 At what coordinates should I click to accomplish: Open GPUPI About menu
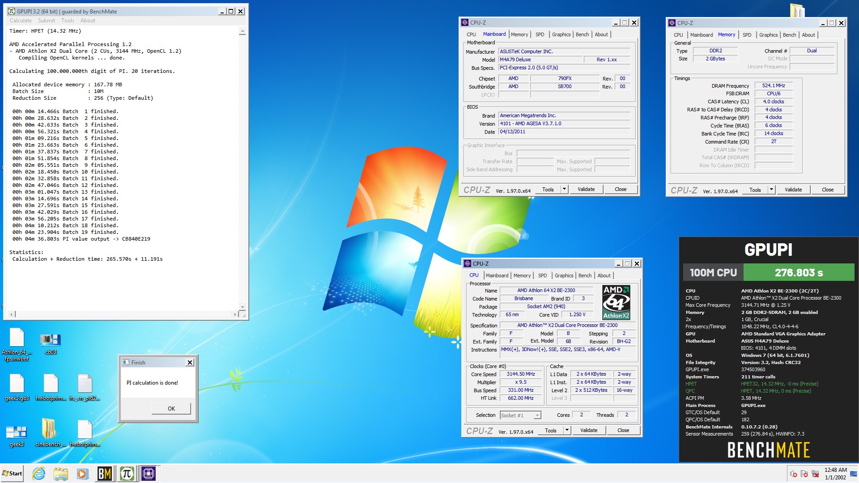tap(88, 21)
